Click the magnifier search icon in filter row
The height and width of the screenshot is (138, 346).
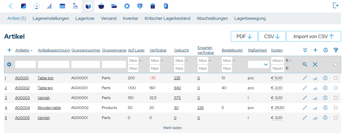(x=305, y=65)
